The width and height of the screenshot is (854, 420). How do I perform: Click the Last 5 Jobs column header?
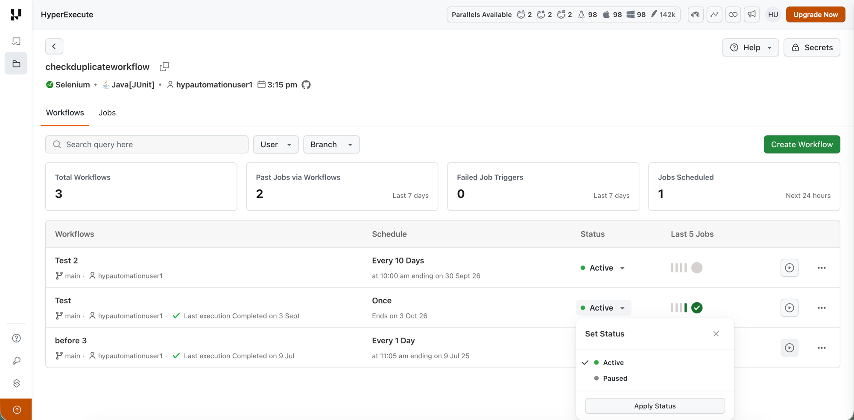692,234
